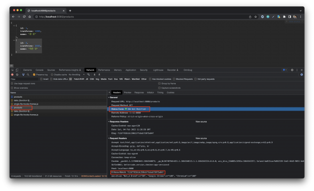
Task: Toggle the browser side panel
Action: (289, 17)
